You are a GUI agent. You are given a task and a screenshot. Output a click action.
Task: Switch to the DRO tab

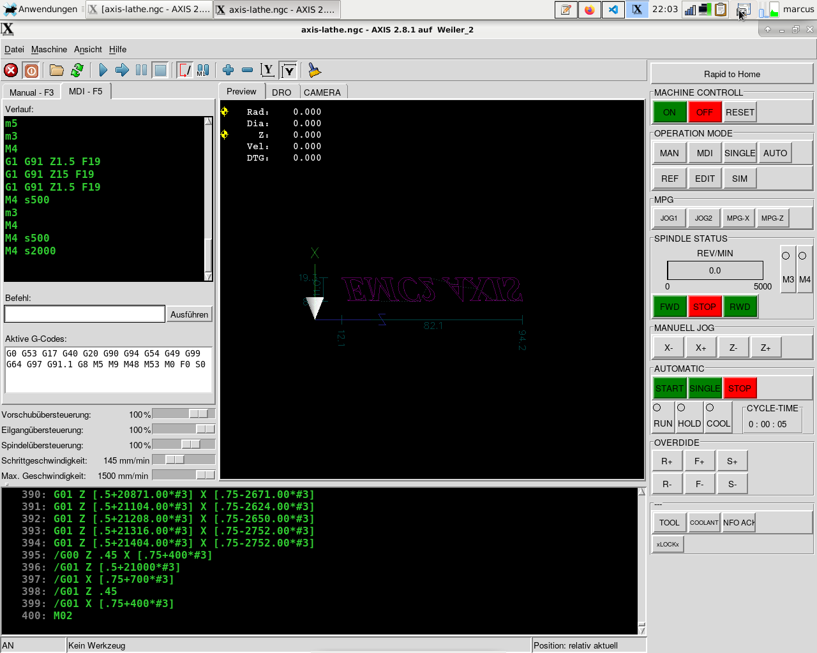[x=281, y=92]
